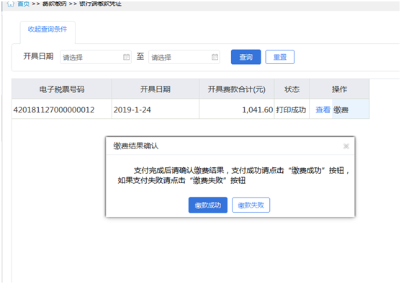This screenshot has height=284, width=401.
Task: Click the 电子税票号码 column header
Action: click(x=62, y=89)
